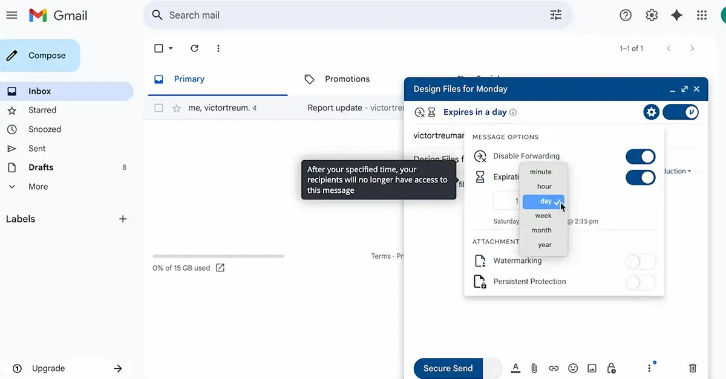Image resolution: width=726 pixels, height=379 pixels.
Task: Expand the More section in sidebar
Action: pyautogui.click(x=38, y=187)
